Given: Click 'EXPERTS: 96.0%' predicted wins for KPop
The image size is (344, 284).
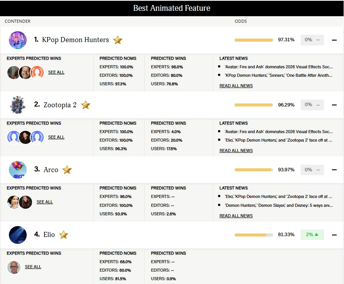Looking at the screenshot, I should [x=167, y=67].
